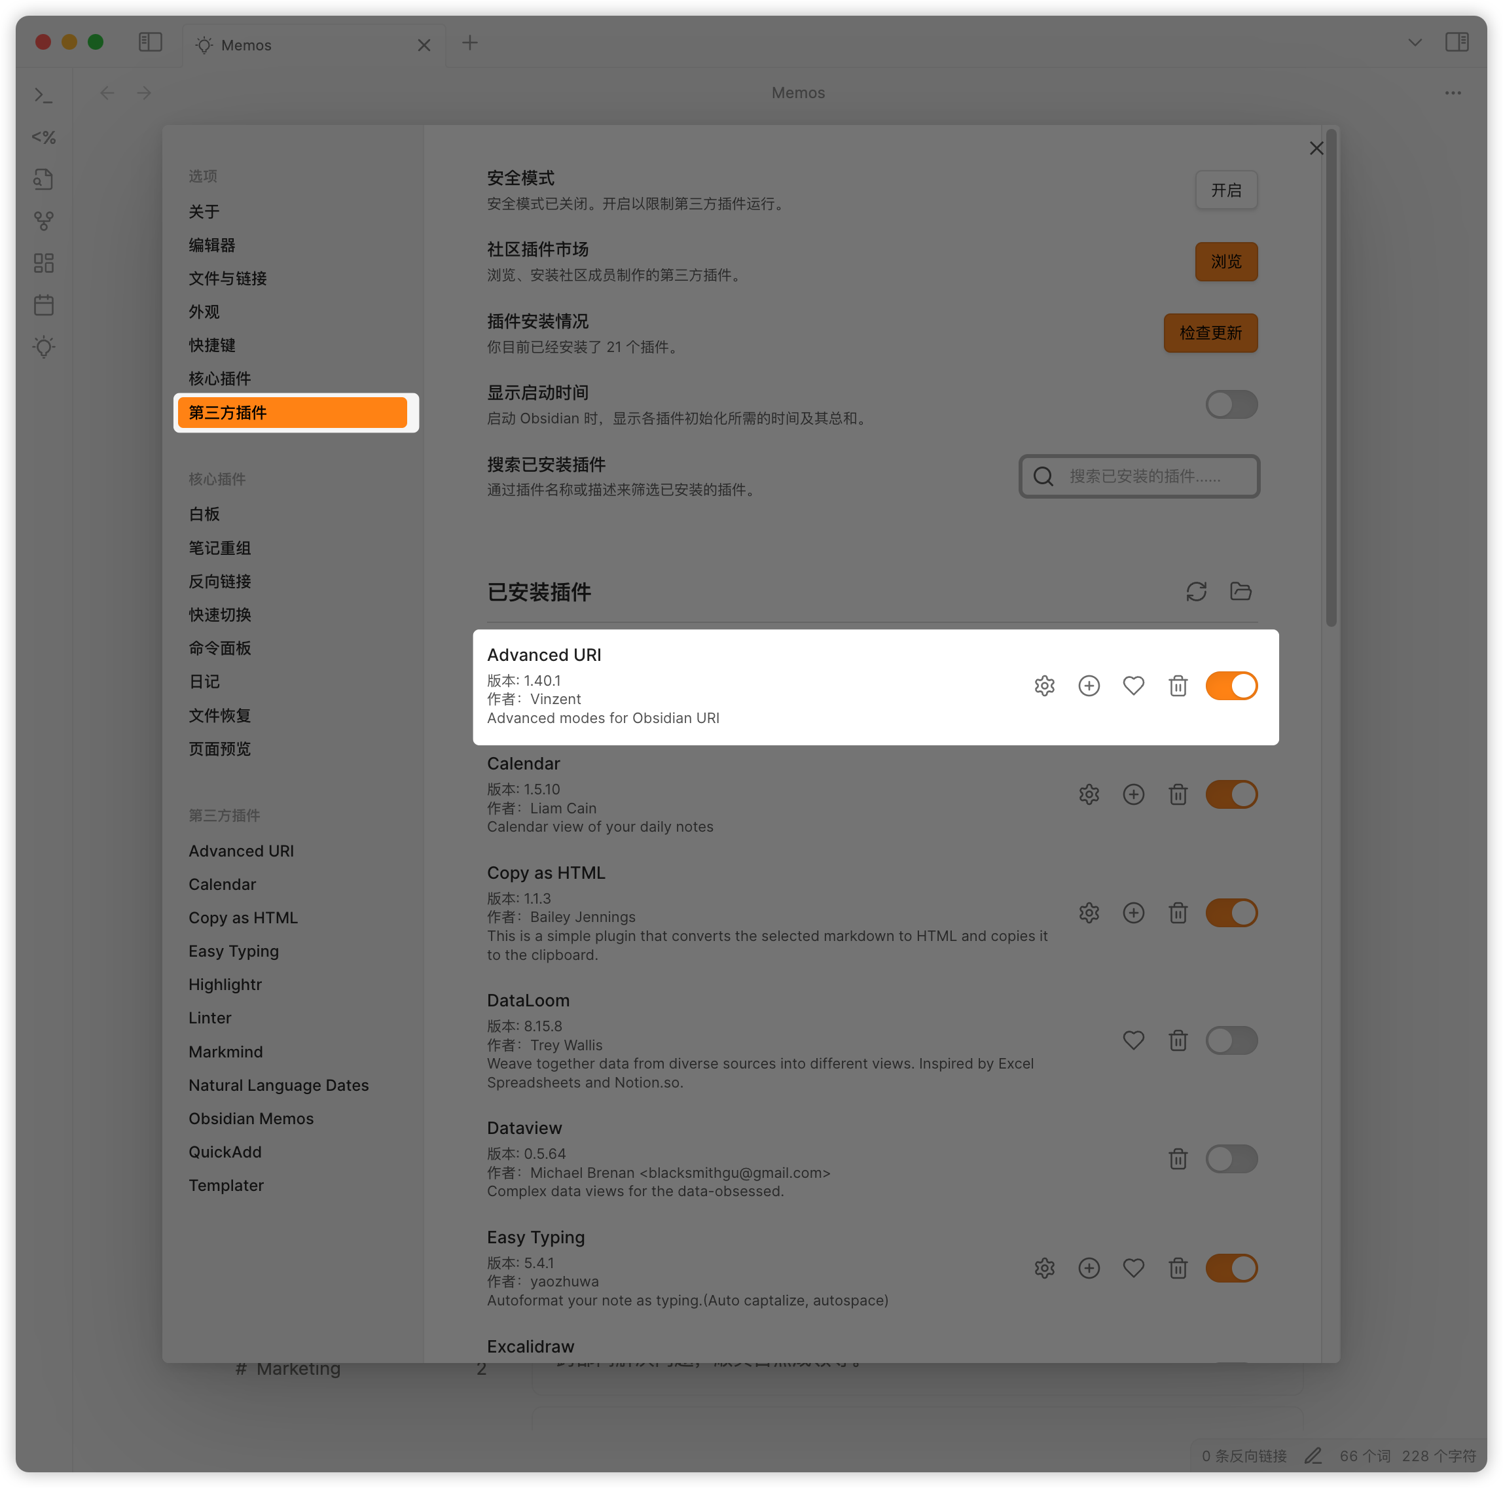Click 检查更新 button
Viewport: 1503px width, 1488px height.
tap(1210, 333)
